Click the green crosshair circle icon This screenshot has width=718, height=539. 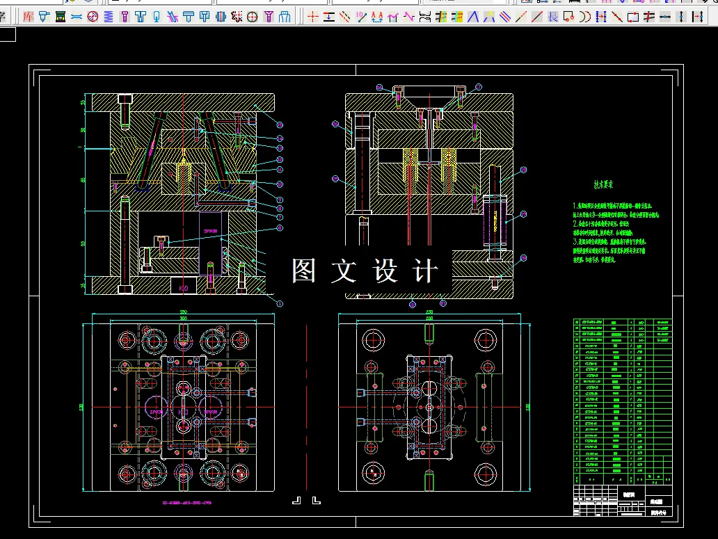click(253, 16)
